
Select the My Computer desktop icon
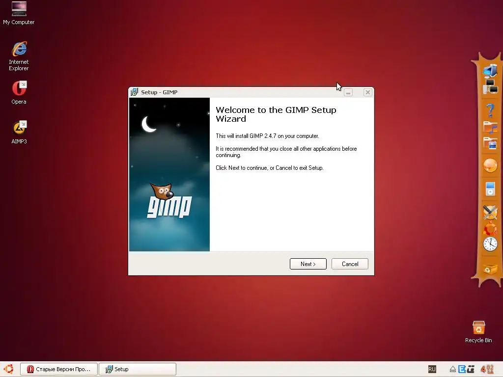point(19,13)
